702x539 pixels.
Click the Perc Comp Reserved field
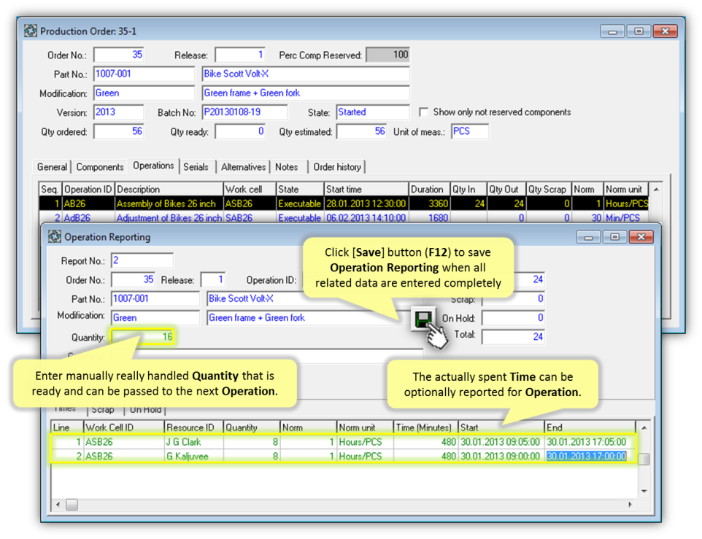[387, 55]
